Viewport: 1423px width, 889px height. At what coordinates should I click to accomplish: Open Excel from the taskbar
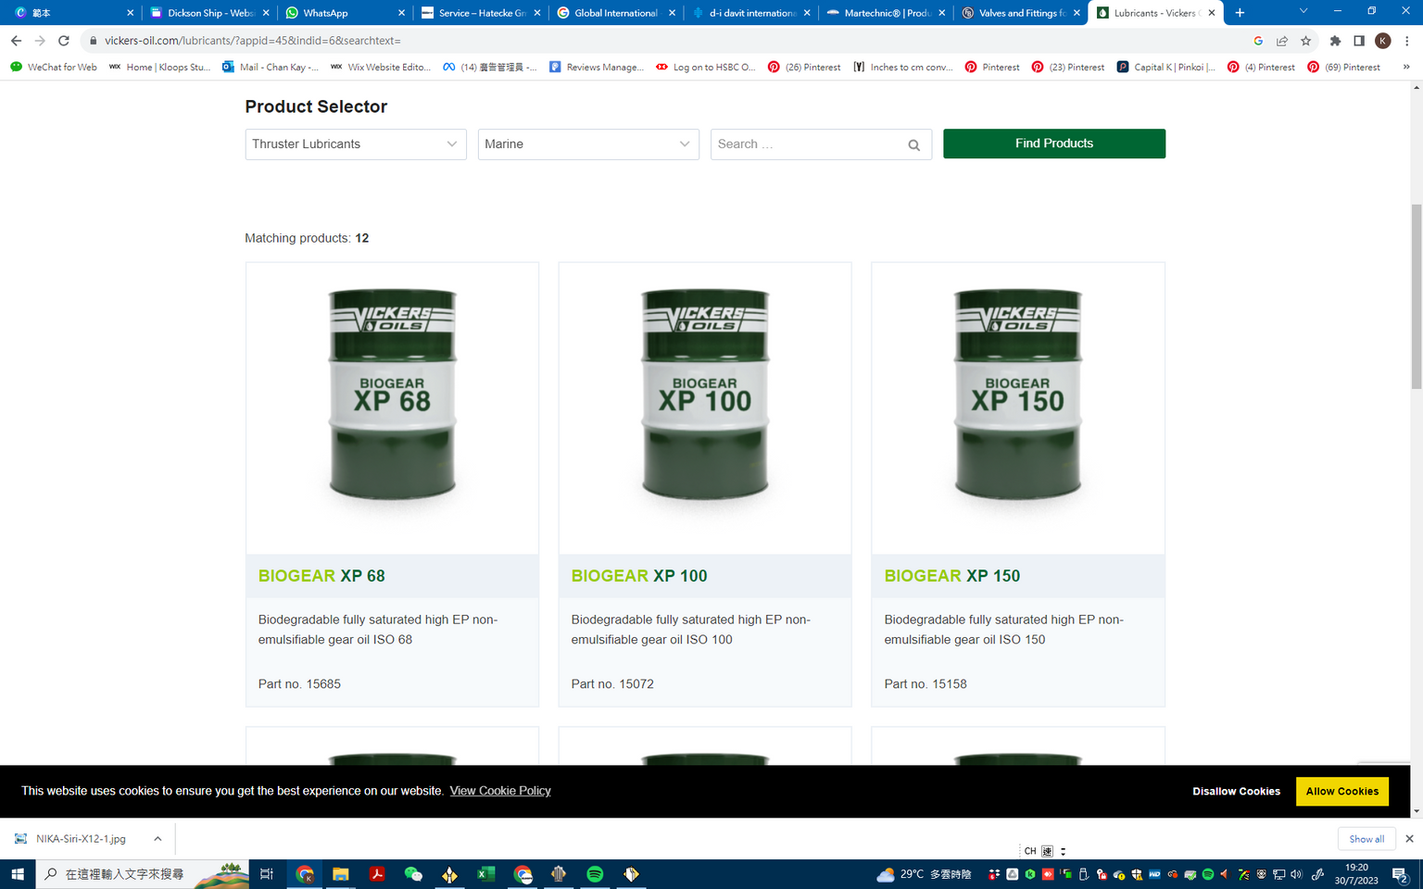coord(485,874)
